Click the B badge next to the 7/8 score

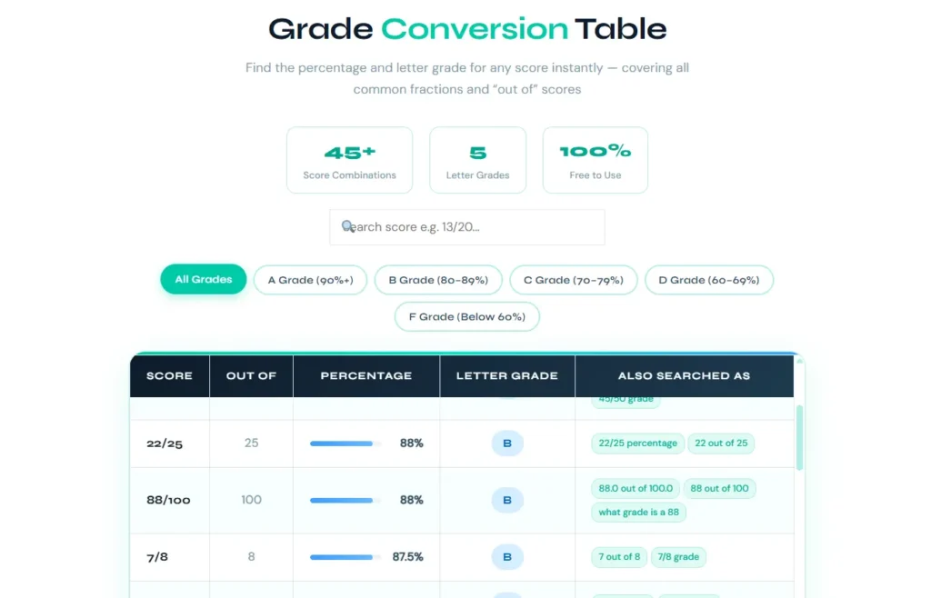507,556
